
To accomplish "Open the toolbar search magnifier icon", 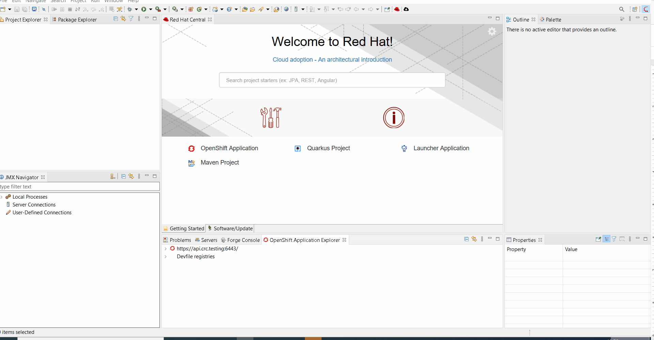I will pyautogui.click(x=622, y=9).
